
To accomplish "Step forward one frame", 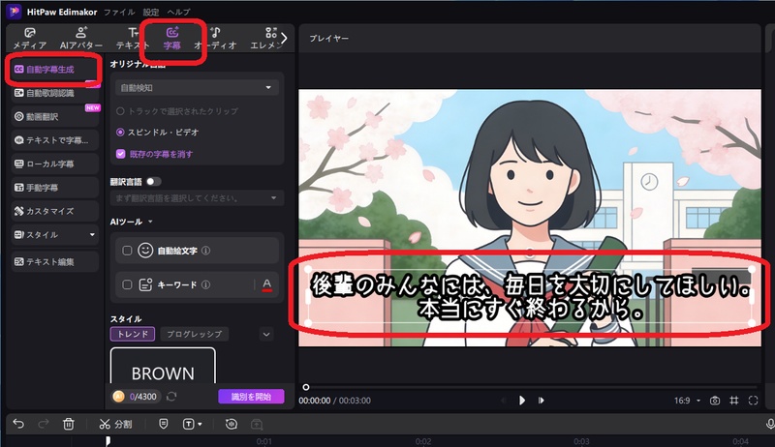I will (542, 401).
